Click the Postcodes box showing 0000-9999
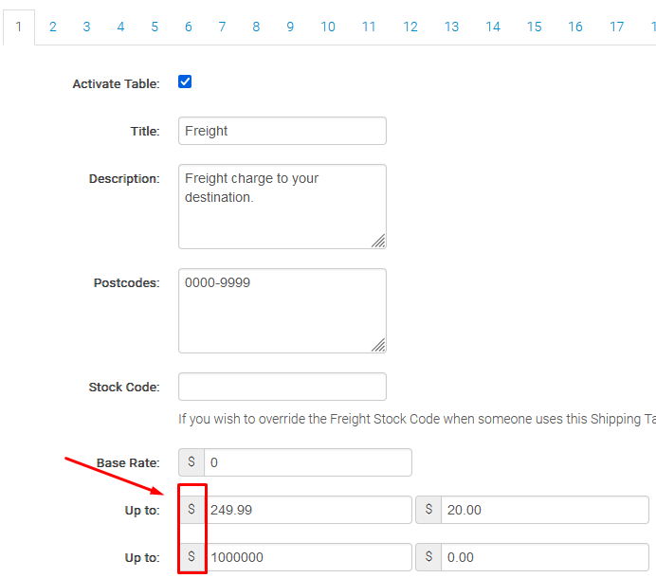 click(x=282, y=311)
